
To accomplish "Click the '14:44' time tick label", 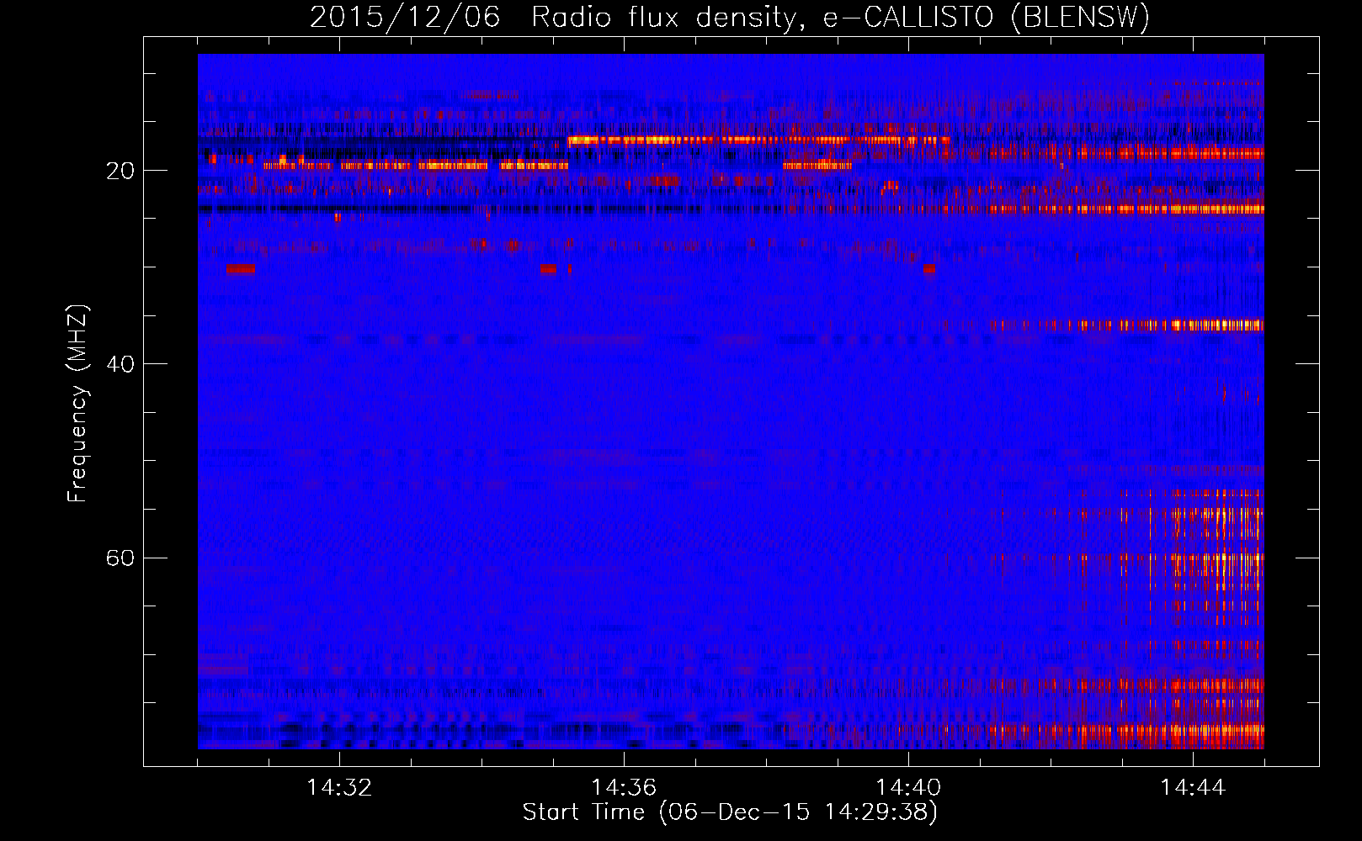I will coord(1193,787).
